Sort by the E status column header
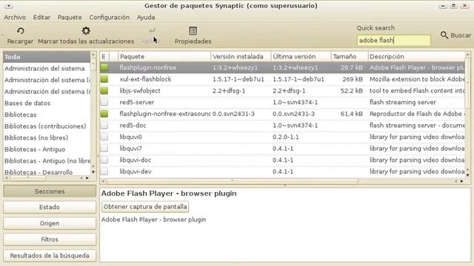474x266 pixels. (x=104, y=56)
